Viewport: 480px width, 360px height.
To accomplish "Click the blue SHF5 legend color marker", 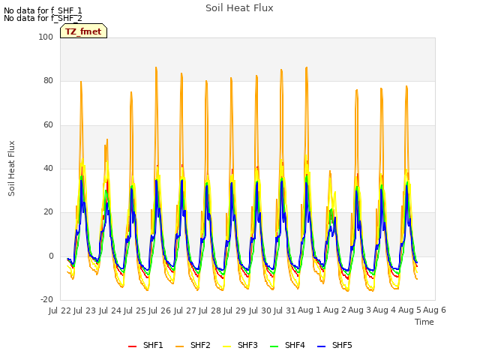I will click(322, 346).
